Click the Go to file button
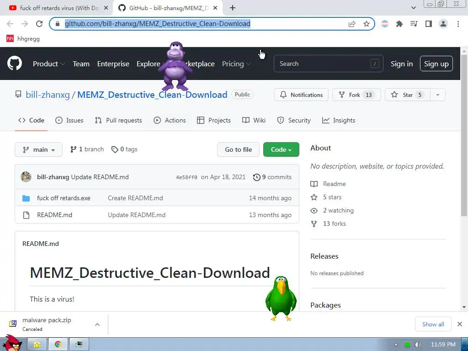The height and width of the screenshot is (351, 468). [x=238, y=149]
